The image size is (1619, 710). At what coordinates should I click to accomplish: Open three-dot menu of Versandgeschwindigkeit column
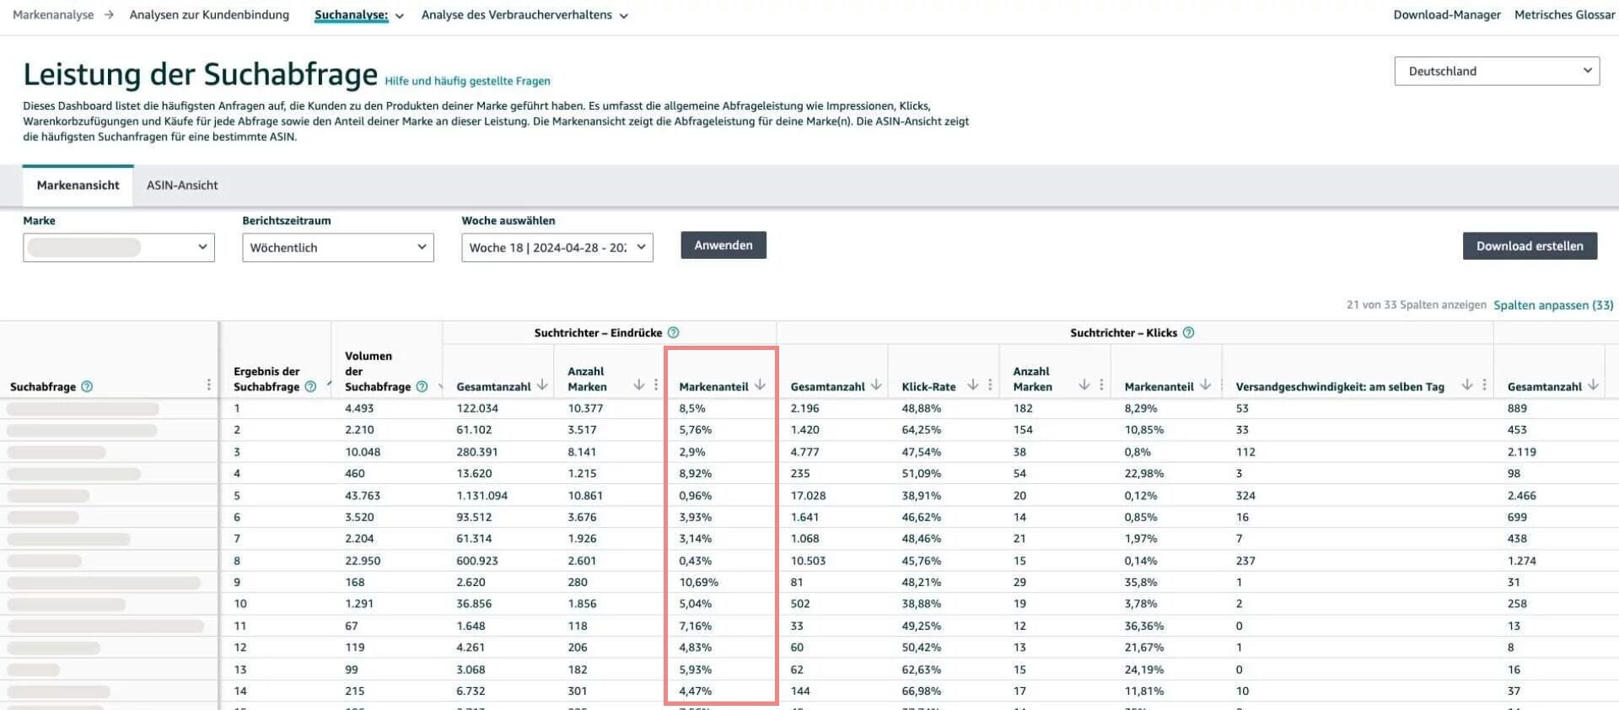1484,385
